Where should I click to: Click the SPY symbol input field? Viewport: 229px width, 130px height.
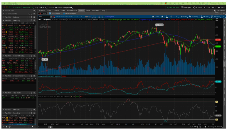[x=44, y=17]
